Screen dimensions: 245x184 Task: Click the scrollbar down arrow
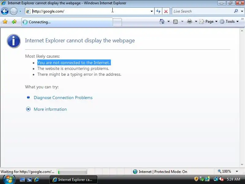tap(242, 164)
